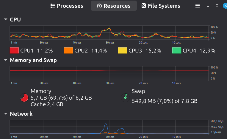
Task: Change the yellow CPU3 color swatch
Action: pyautogui.click(x=123, y=50)
